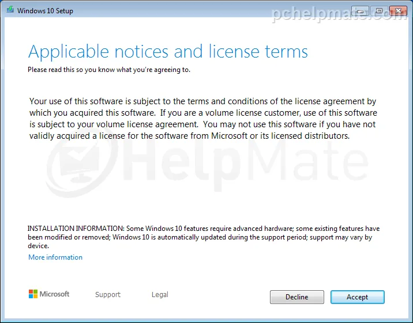Minimize the Windows 10 Setup window
413x323 pixels.
tap(361, 11)
